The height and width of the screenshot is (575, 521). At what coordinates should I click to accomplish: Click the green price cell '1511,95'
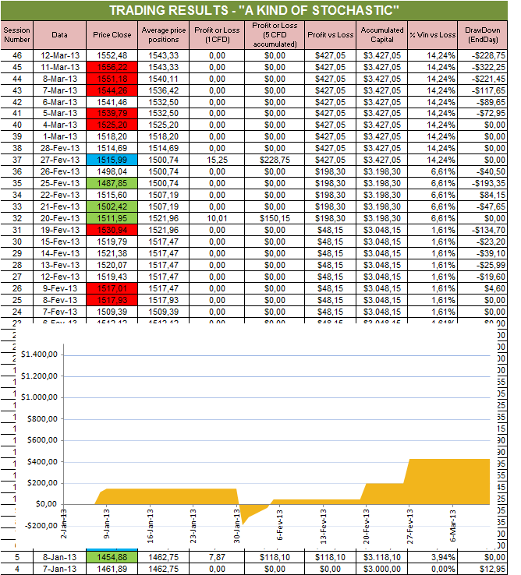[112, 219]
